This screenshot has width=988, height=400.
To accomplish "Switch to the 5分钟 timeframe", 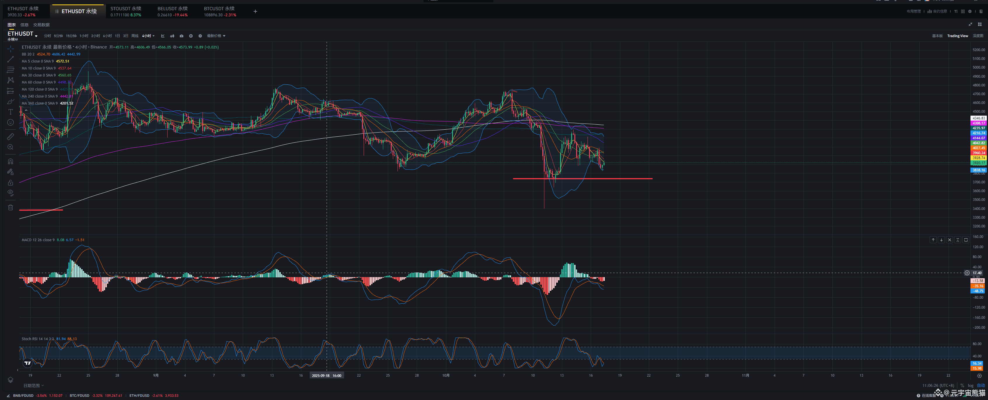I will click(x=58, y=36).
